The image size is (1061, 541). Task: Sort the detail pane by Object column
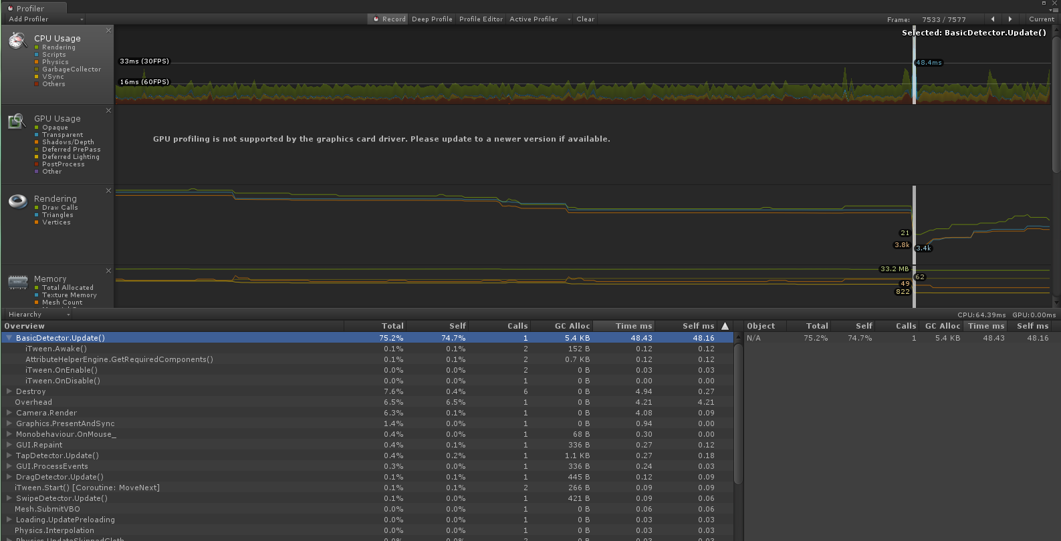(765, 326)
